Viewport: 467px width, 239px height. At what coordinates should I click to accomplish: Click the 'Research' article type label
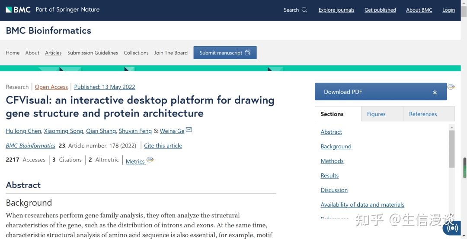pyautogui.click(x=17, y=87)
